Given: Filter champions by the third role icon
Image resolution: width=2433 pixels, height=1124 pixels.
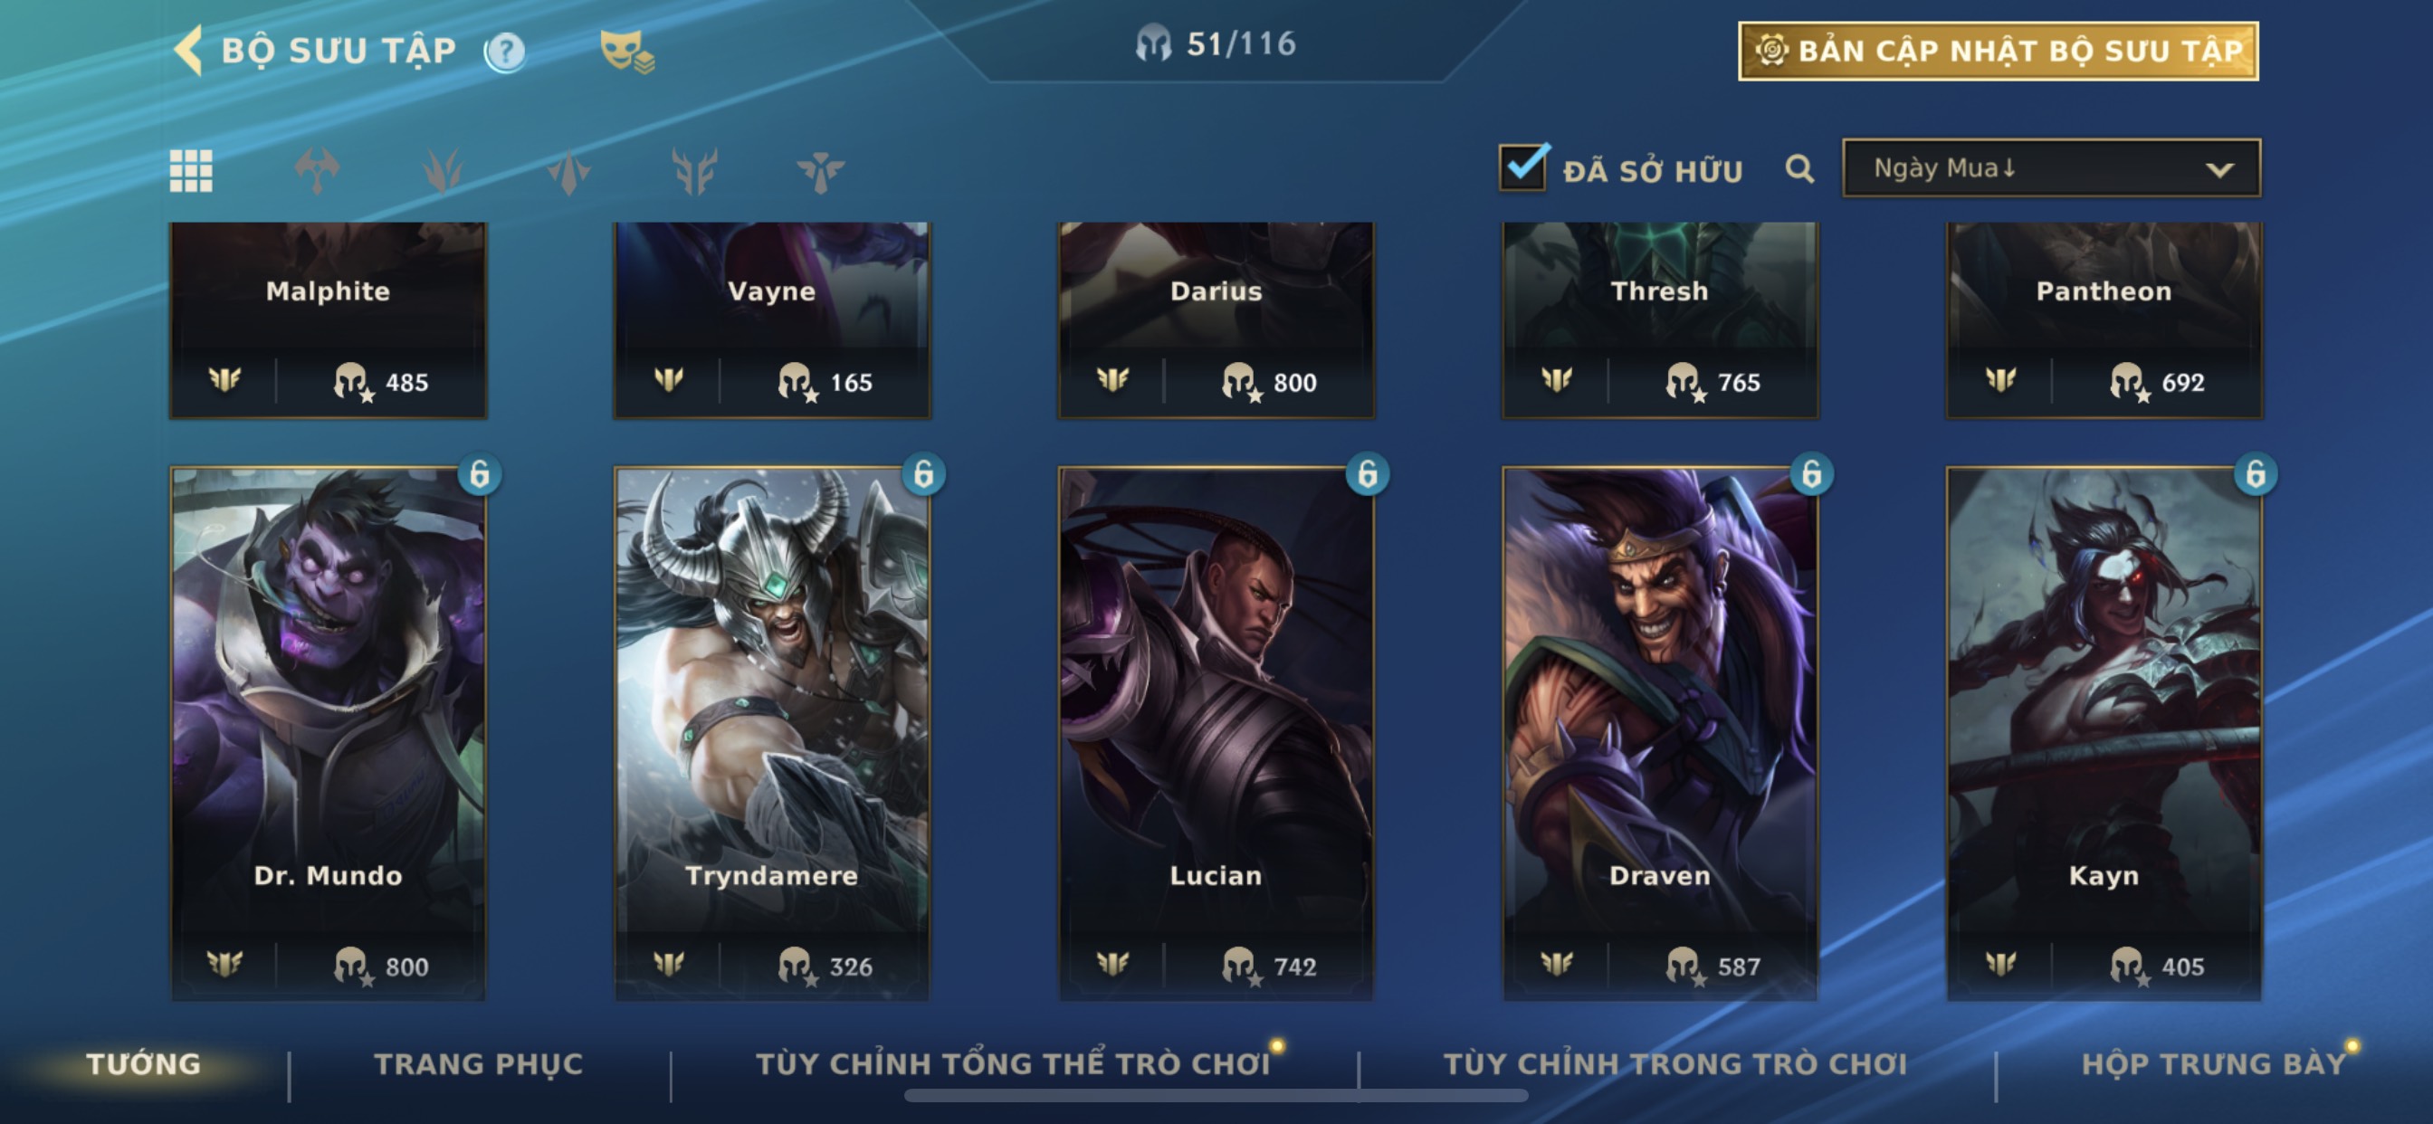Looking at the screenshot, I should click(568, 171).
